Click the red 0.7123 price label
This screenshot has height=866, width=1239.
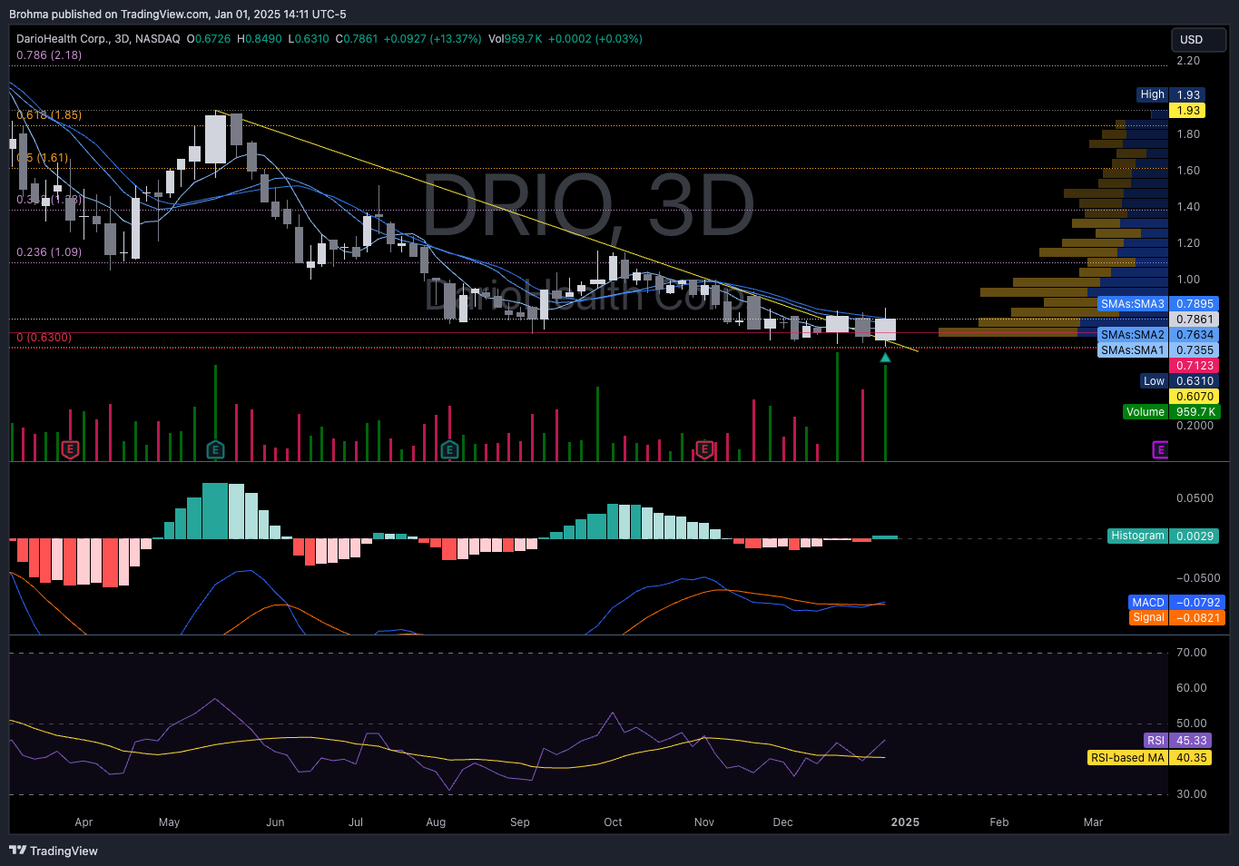coord(1194,366)
